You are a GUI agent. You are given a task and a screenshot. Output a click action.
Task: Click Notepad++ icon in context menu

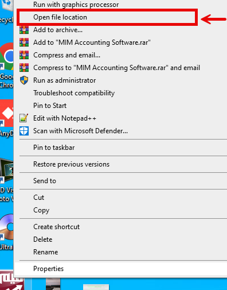point(24,118)
